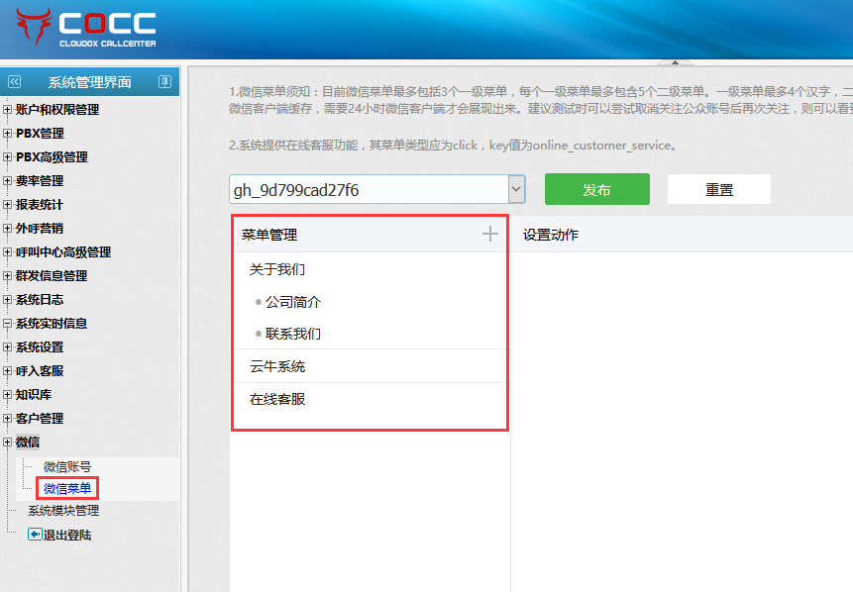Open 系统模块管理 in the sidebar

coord(63,511)
